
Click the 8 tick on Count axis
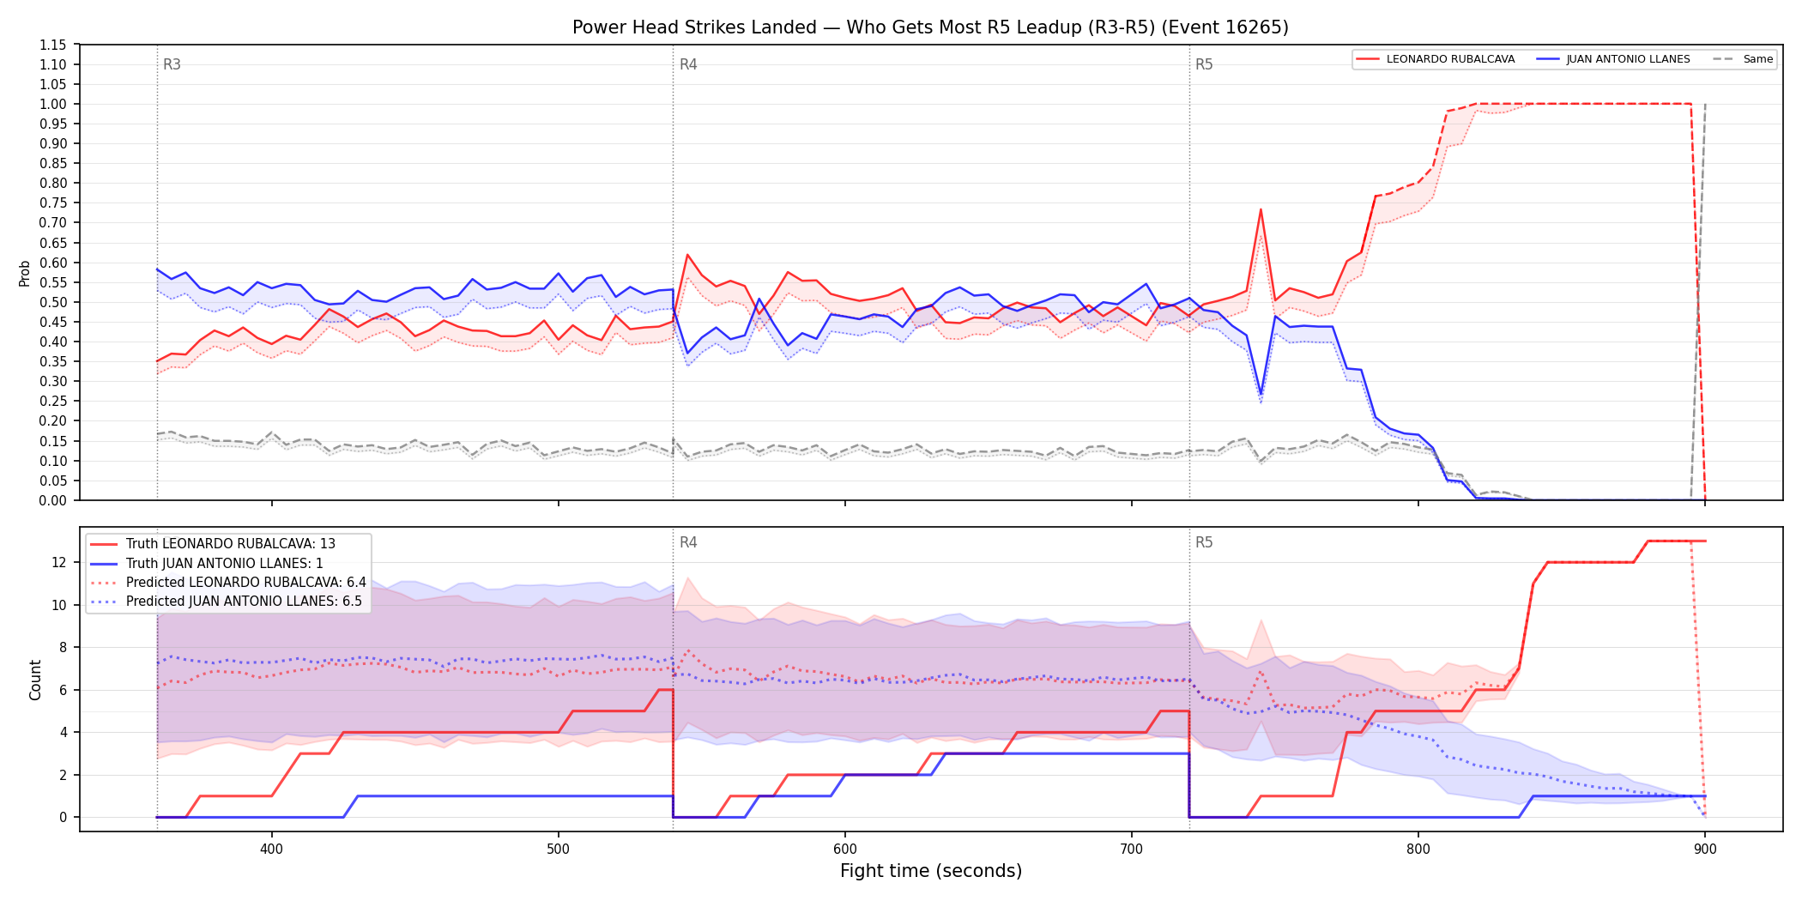pos(63,648)
